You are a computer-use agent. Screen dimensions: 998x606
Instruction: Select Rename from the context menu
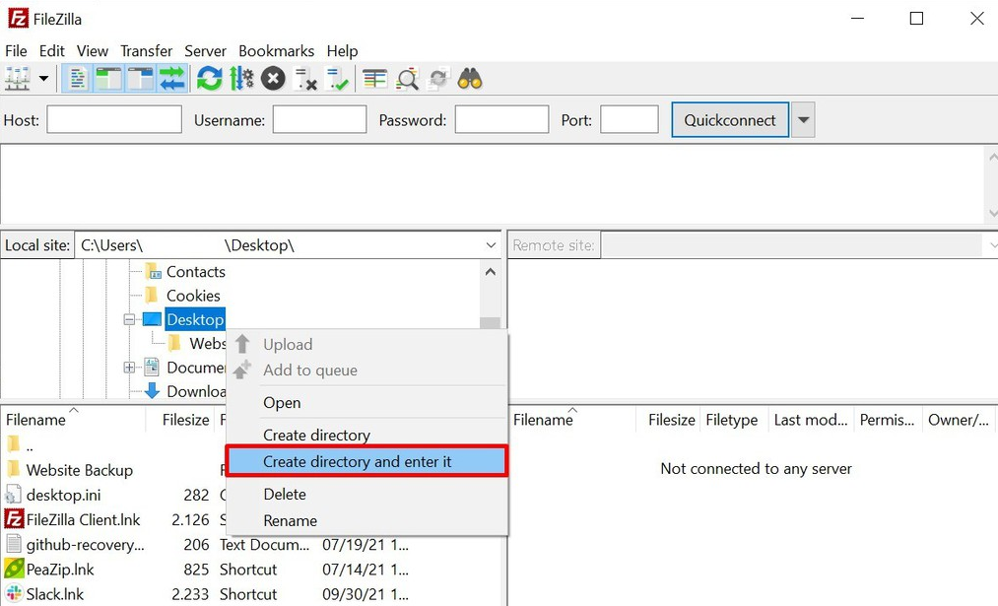click(x=290, y=520)
